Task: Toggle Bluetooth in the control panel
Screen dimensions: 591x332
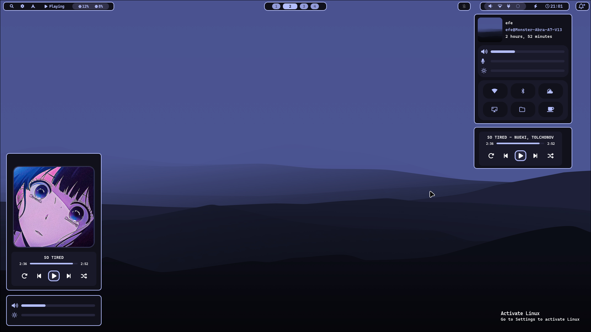Action: (x=523, y=91)
